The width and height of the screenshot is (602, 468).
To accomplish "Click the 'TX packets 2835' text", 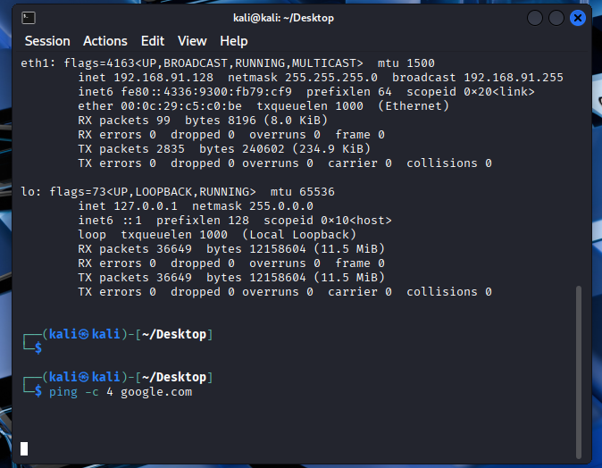I will [x=131, y=148].
